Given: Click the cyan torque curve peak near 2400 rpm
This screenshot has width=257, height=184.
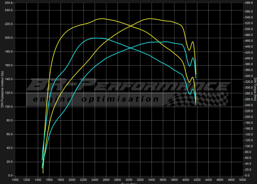Looking at the screenshot, I should click(95, 38).
